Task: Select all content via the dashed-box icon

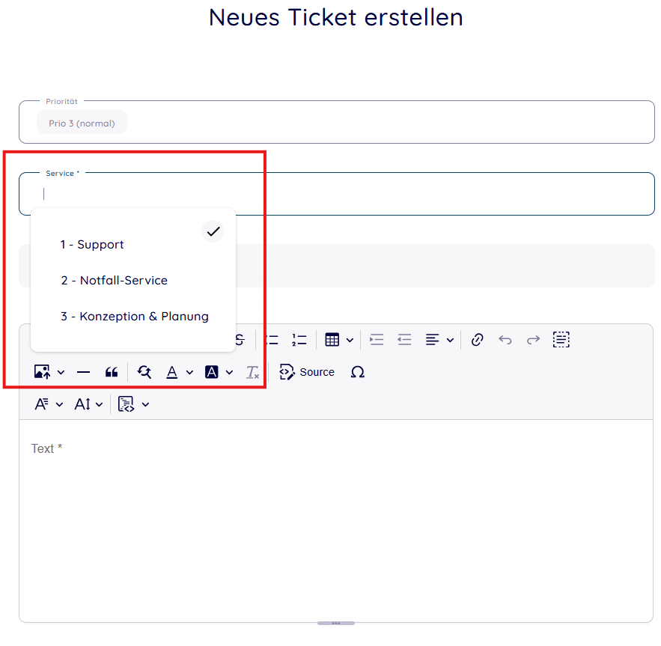Action: point(561,340)
